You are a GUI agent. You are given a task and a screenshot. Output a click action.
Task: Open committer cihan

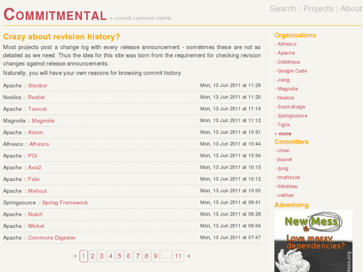[284, 150]
